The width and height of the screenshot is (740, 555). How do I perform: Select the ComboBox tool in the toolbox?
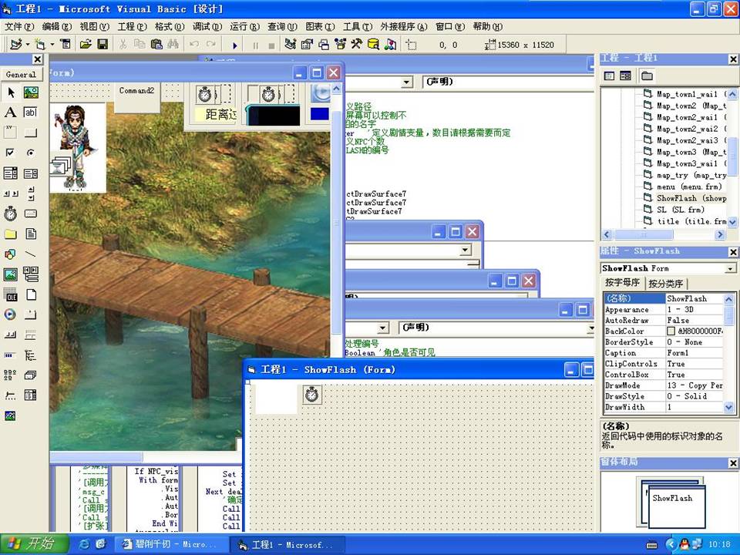tap(10, 173)
